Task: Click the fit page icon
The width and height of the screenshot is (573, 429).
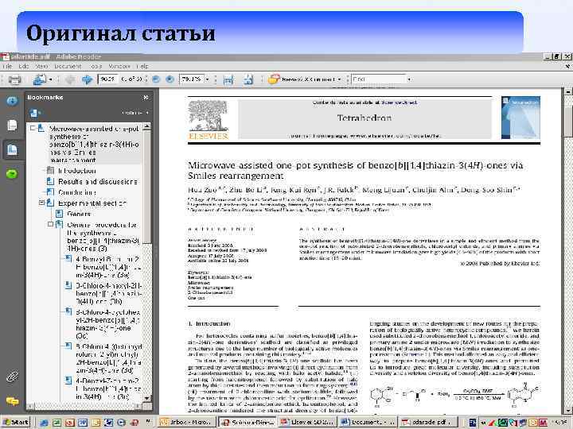Action: pos(248,79)
